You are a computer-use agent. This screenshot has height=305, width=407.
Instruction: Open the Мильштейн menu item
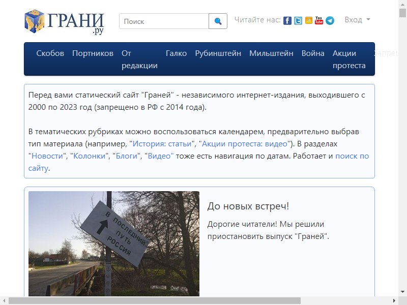pyautogui.click(x=271, y=53)
